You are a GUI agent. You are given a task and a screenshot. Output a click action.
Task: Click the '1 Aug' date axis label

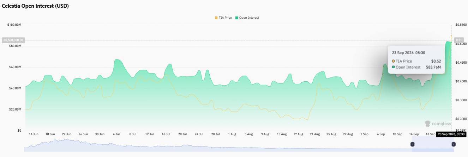[232, 134]
